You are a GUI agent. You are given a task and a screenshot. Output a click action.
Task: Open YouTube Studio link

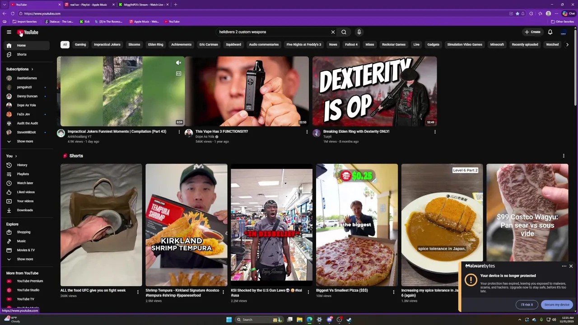click(27, 290)
